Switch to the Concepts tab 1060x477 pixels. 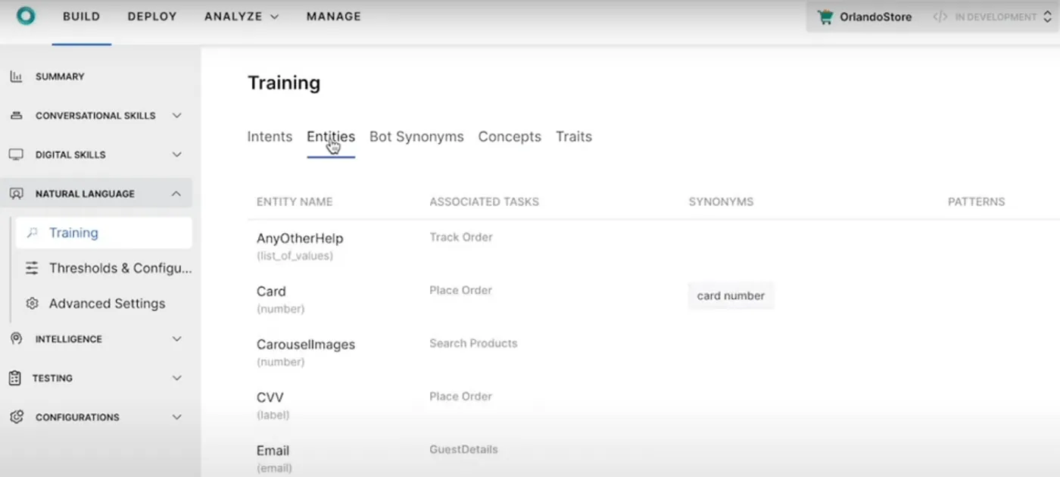pos(510,137)
